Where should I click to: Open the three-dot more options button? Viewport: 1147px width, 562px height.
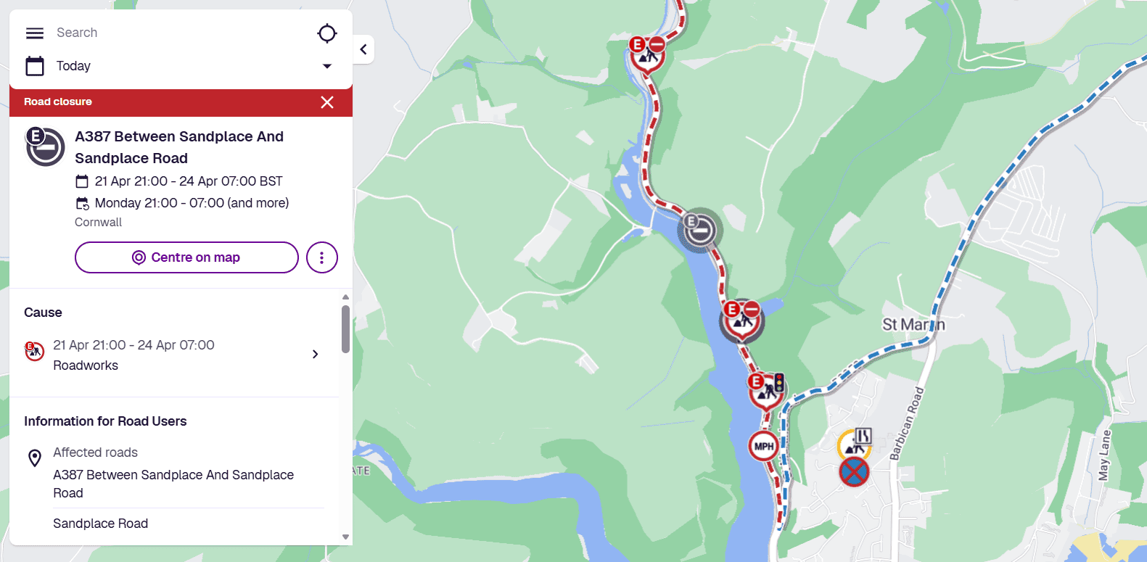tap(322, 257)
